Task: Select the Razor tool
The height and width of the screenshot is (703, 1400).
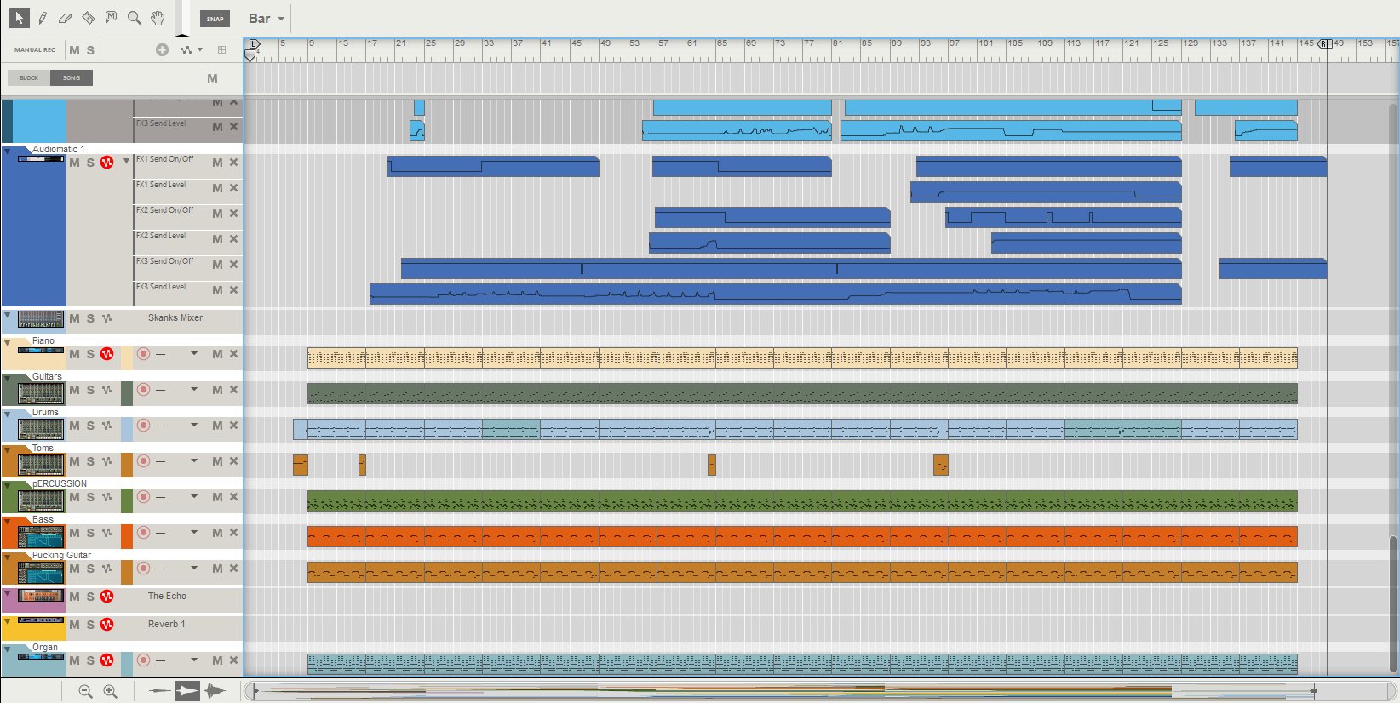Action: pyautogui.click(x=88, y=18)
